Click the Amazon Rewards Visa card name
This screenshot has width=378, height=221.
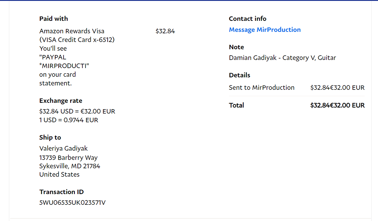[72, 31]
